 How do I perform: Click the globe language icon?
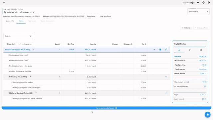203,2
